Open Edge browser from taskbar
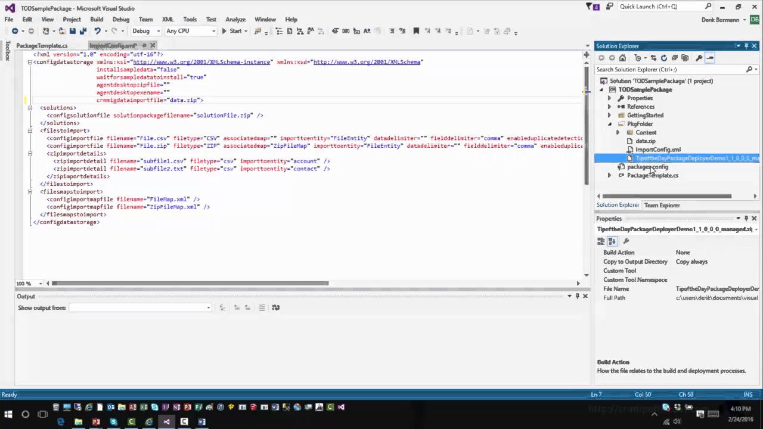Viewport: 763px width, 429px height. tap(60, 421)
